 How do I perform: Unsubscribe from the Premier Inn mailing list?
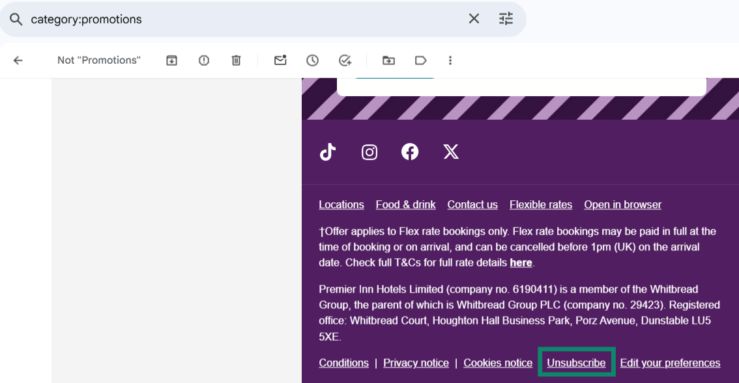click(576, 362)
